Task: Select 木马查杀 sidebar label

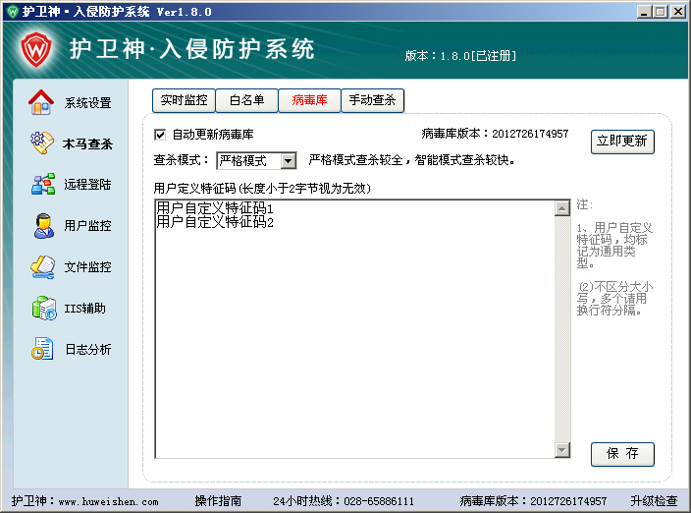Action: 87,143
